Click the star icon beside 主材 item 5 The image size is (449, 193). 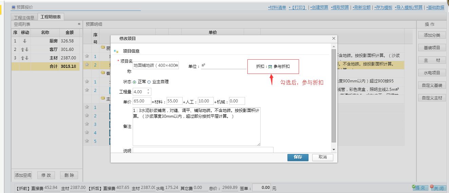(87, 141)
